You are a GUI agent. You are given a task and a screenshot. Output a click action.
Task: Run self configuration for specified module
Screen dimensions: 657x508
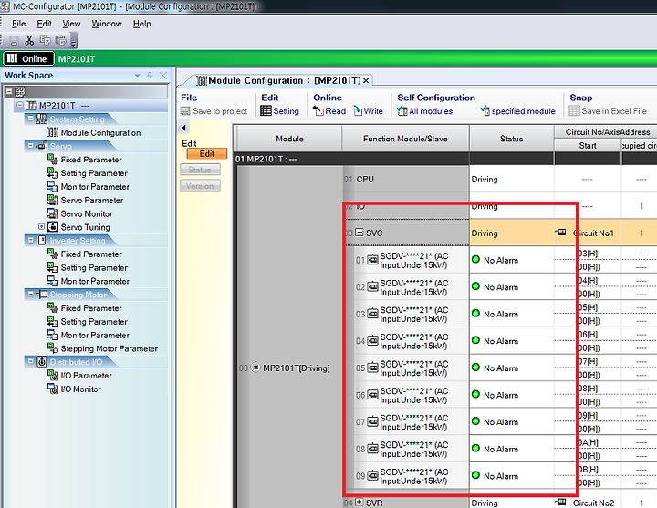(x=518, y=111)
